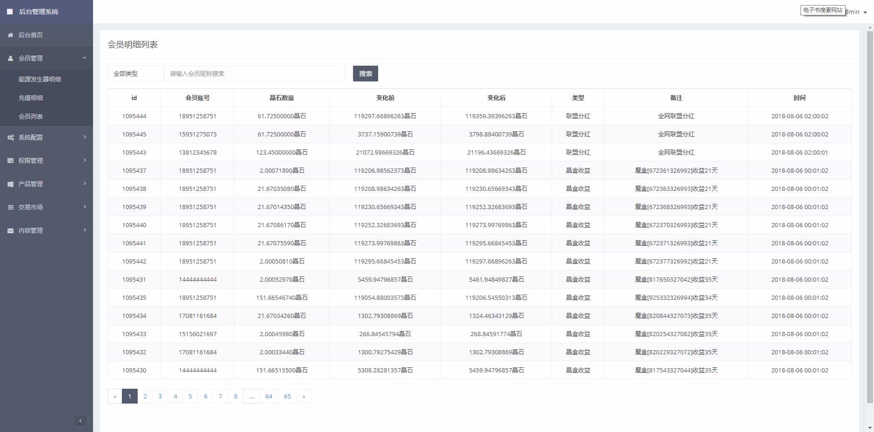
Task: Click the 搜索 search button
Action: pyautogui.click(x=366, y=74)
